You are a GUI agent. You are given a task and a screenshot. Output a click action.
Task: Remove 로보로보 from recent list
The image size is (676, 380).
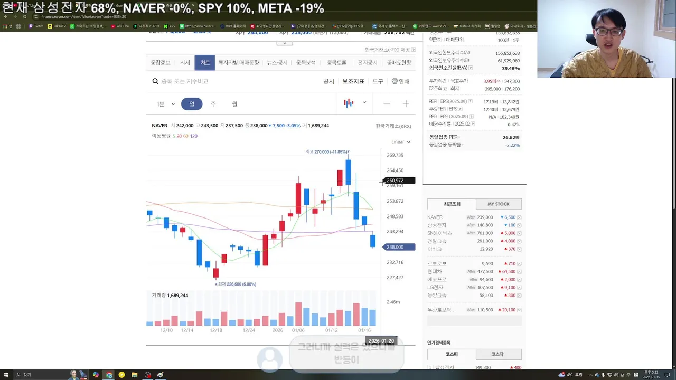pyautogui.click(x=519, y=264)
